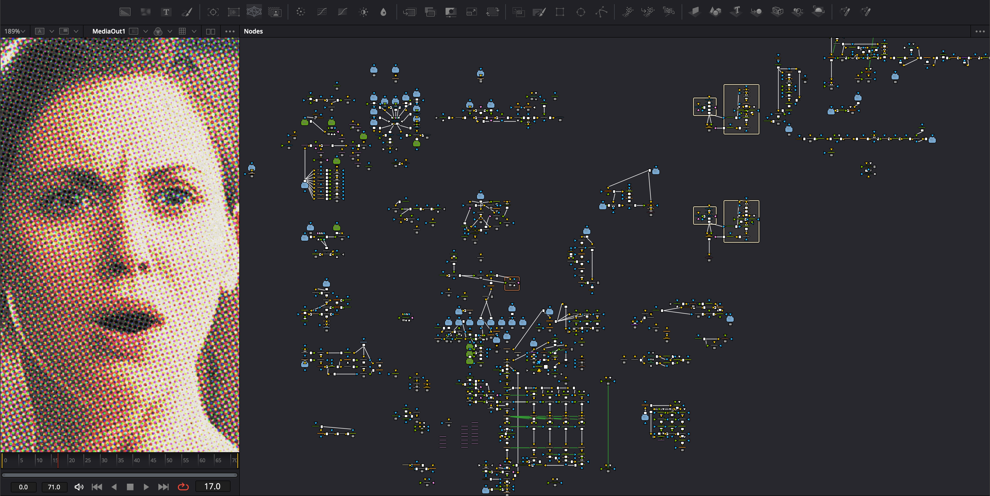Go to the first frame
This screenshot has height=496, width=990.
click(97, 487)
